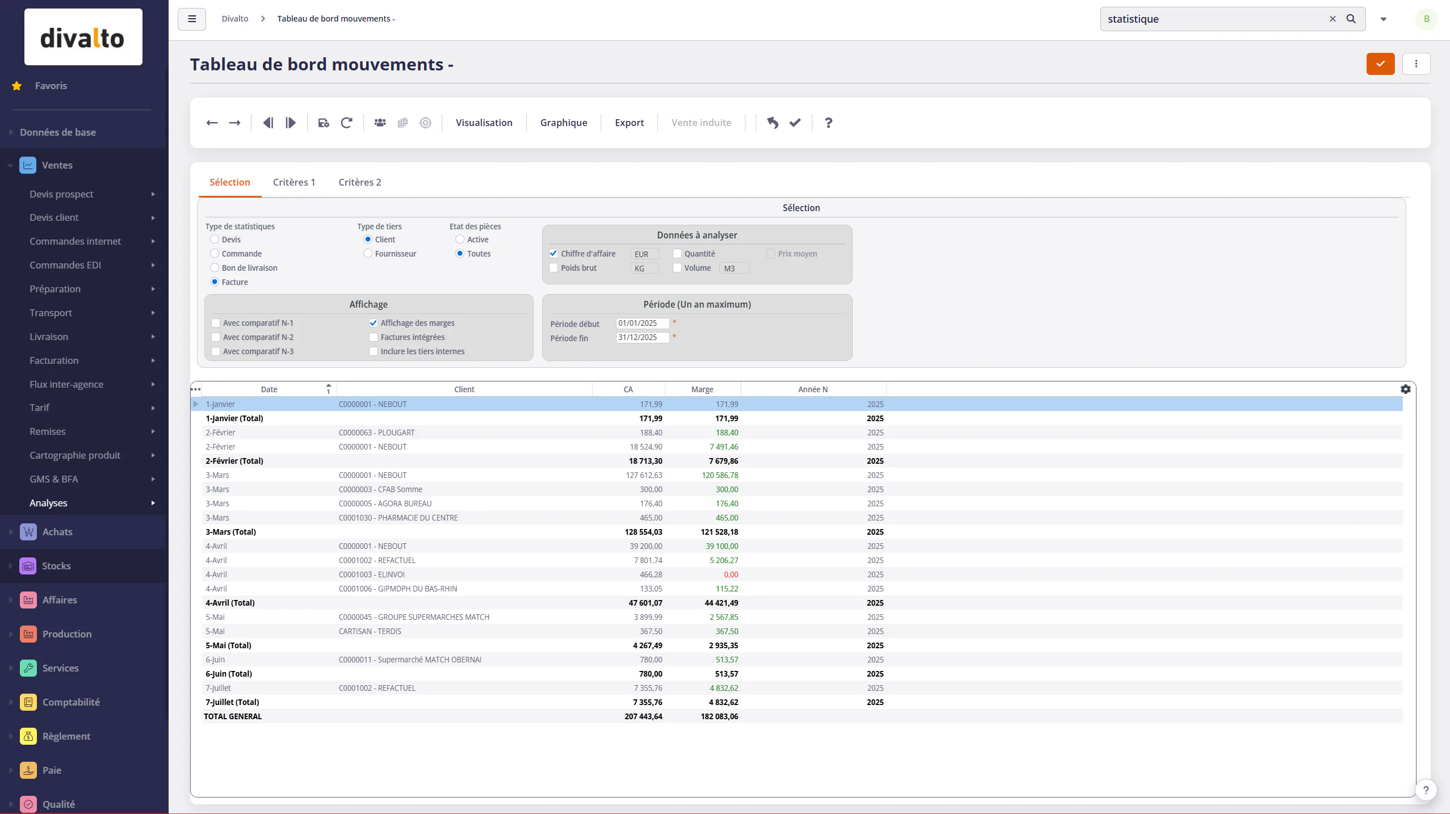Select the Commande radio button
The height and width of the screenshot is (814, 1450).
point(214,254)
